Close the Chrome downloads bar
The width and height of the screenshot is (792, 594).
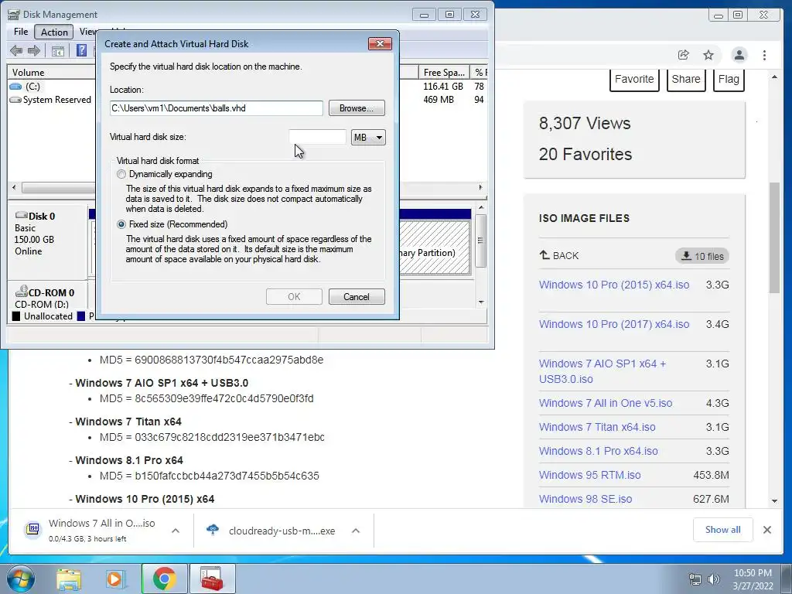(x=766, y=530)
